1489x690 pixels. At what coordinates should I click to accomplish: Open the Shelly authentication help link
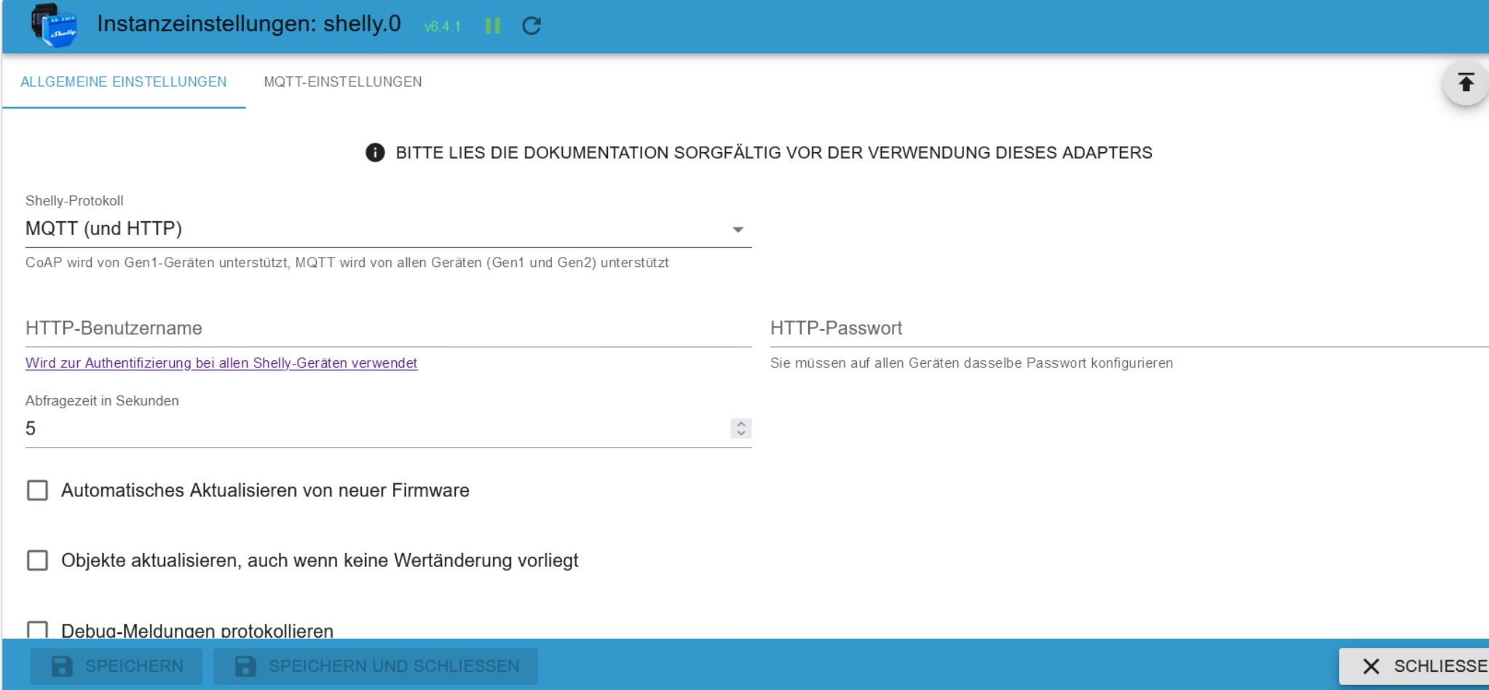pyautogui.click(x=221, y=363)
